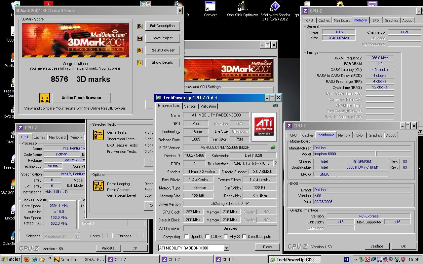The image size is (423, 264).
Task: Click the '8576 3D marks' score text
Action: coord(80,79)
